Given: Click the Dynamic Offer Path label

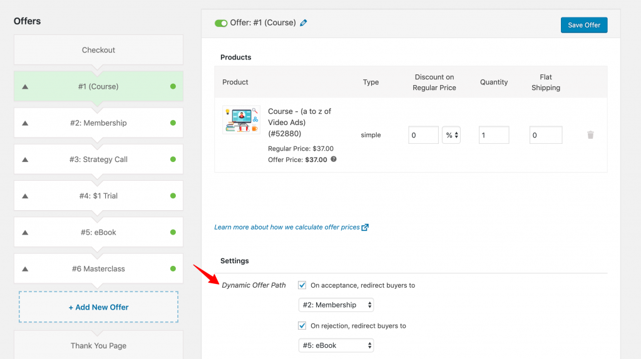Looking at the screenshot, I should [254, 285].
